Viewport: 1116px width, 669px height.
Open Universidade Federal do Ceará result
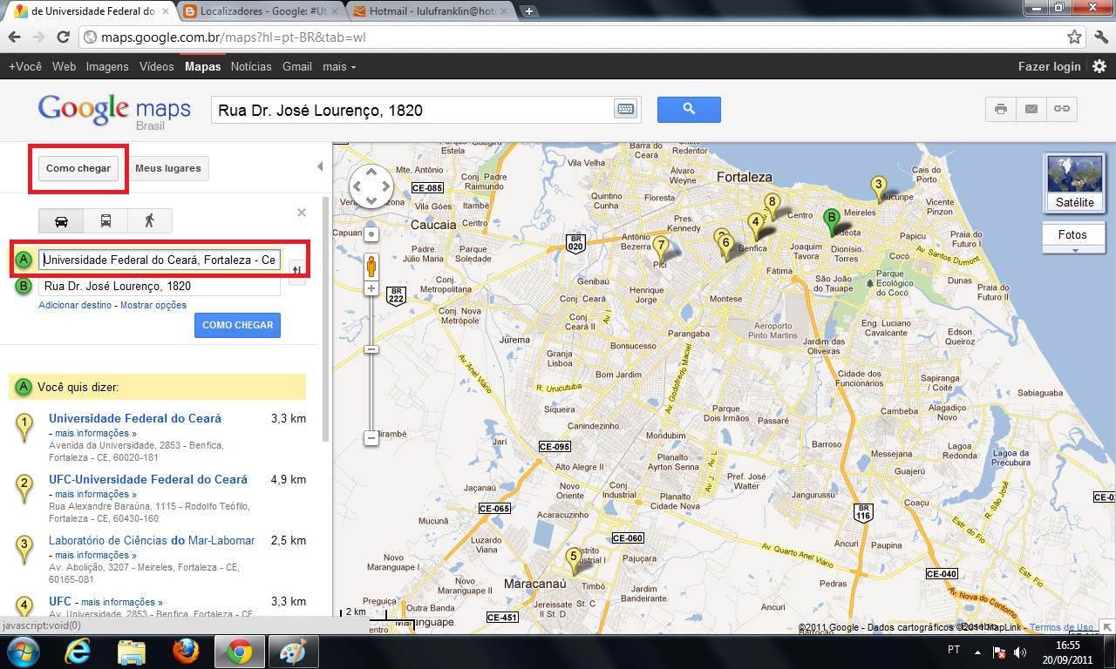[x=135, y=418]
